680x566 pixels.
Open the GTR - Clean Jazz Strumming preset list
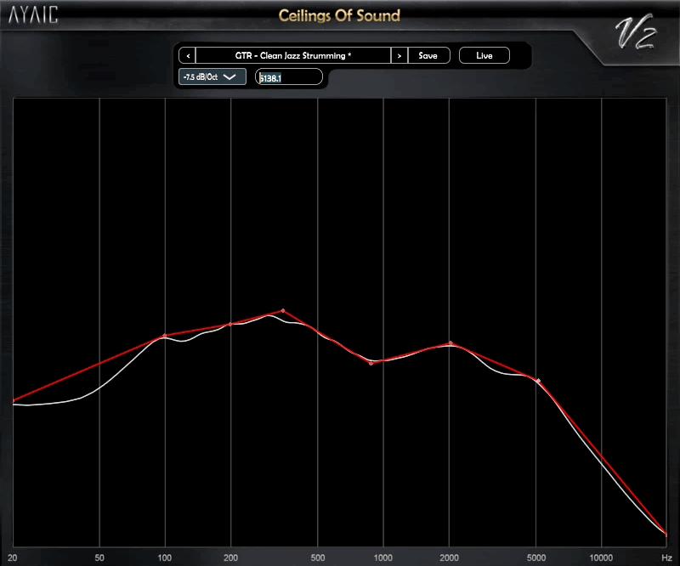[x=292, y=55]
